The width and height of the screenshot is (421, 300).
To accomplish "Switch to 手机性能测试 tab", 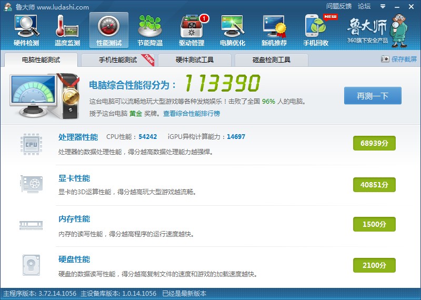I will pos(117,59).
